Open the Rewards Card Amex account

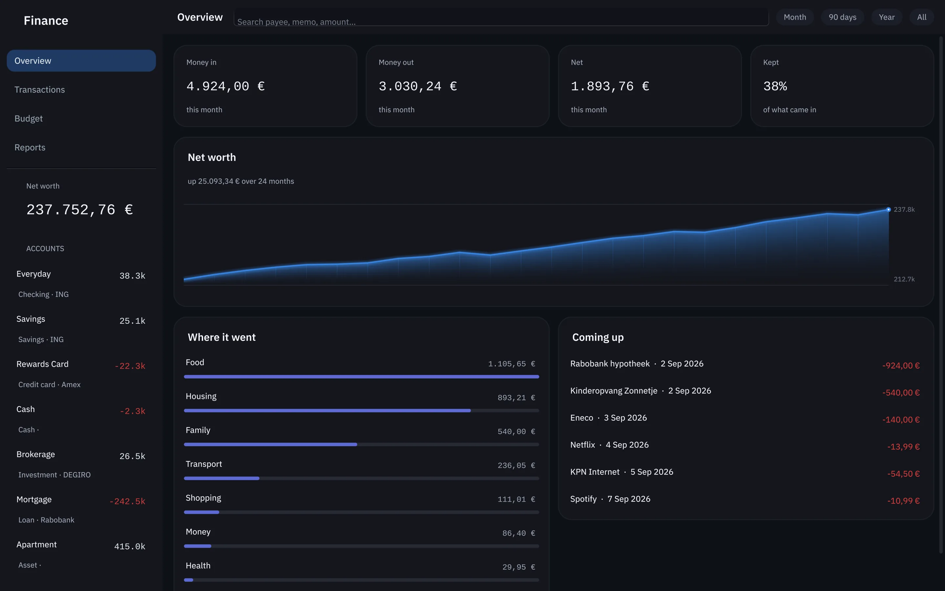81,374
